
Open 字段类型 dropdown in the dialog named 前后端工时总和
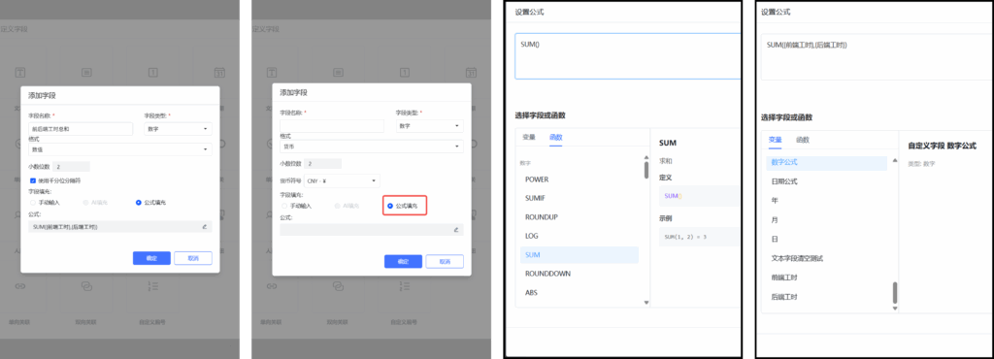[179, 129]
